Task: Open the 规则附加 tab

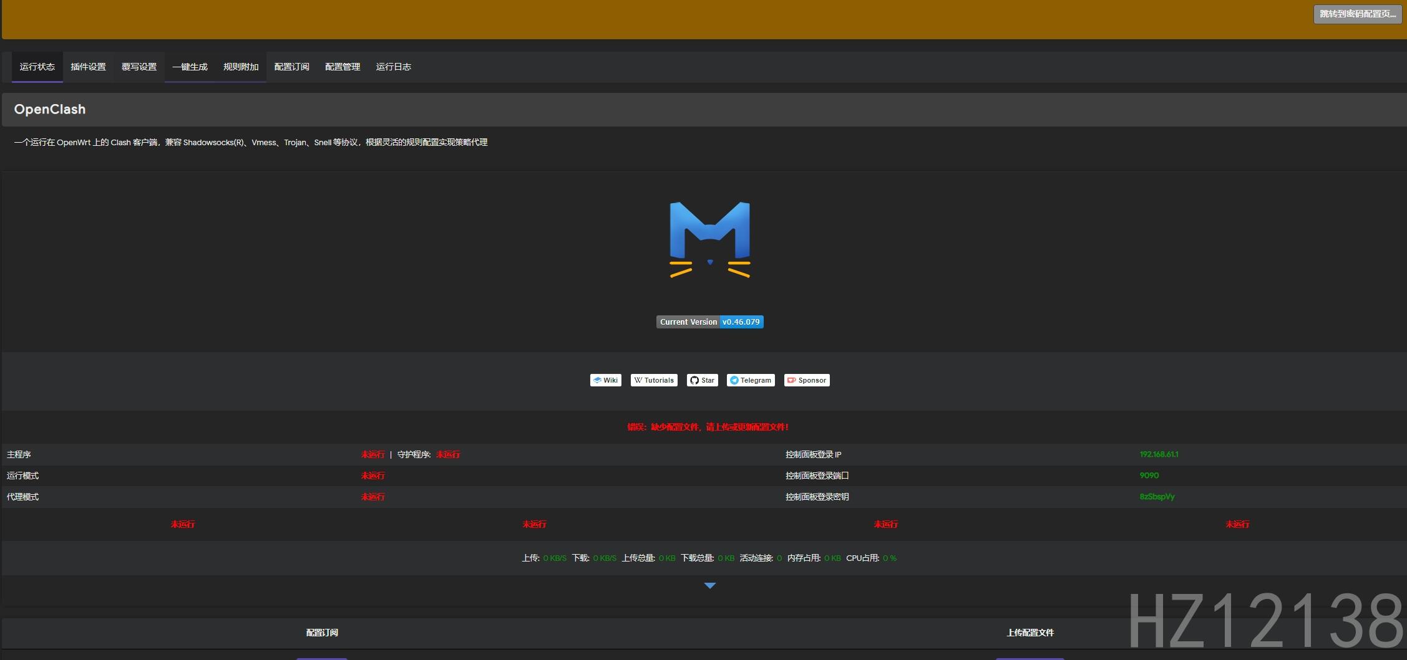Action: (241, 67)
